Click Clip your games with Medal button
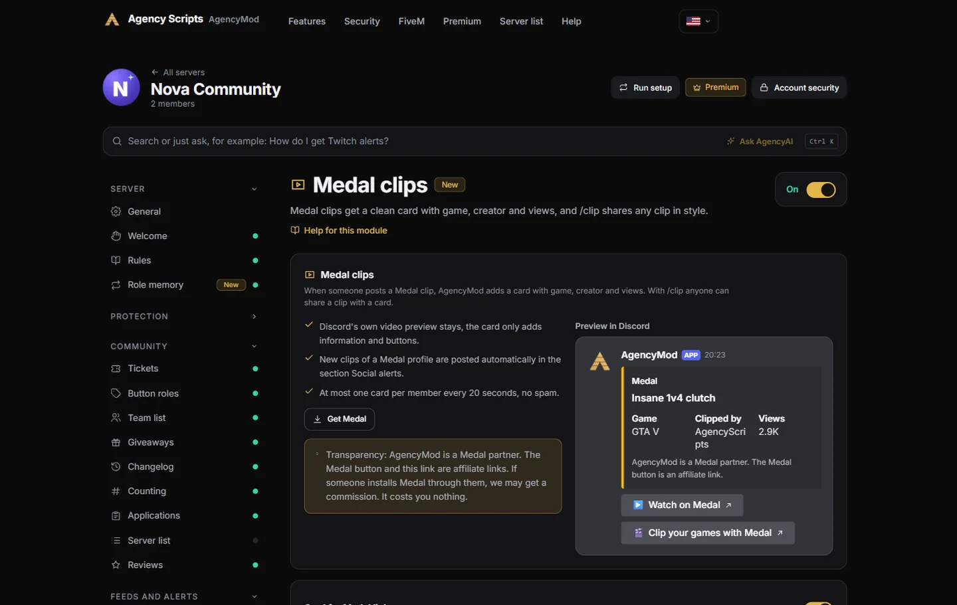Screen dimensions: 957x605 coord(708,533)
